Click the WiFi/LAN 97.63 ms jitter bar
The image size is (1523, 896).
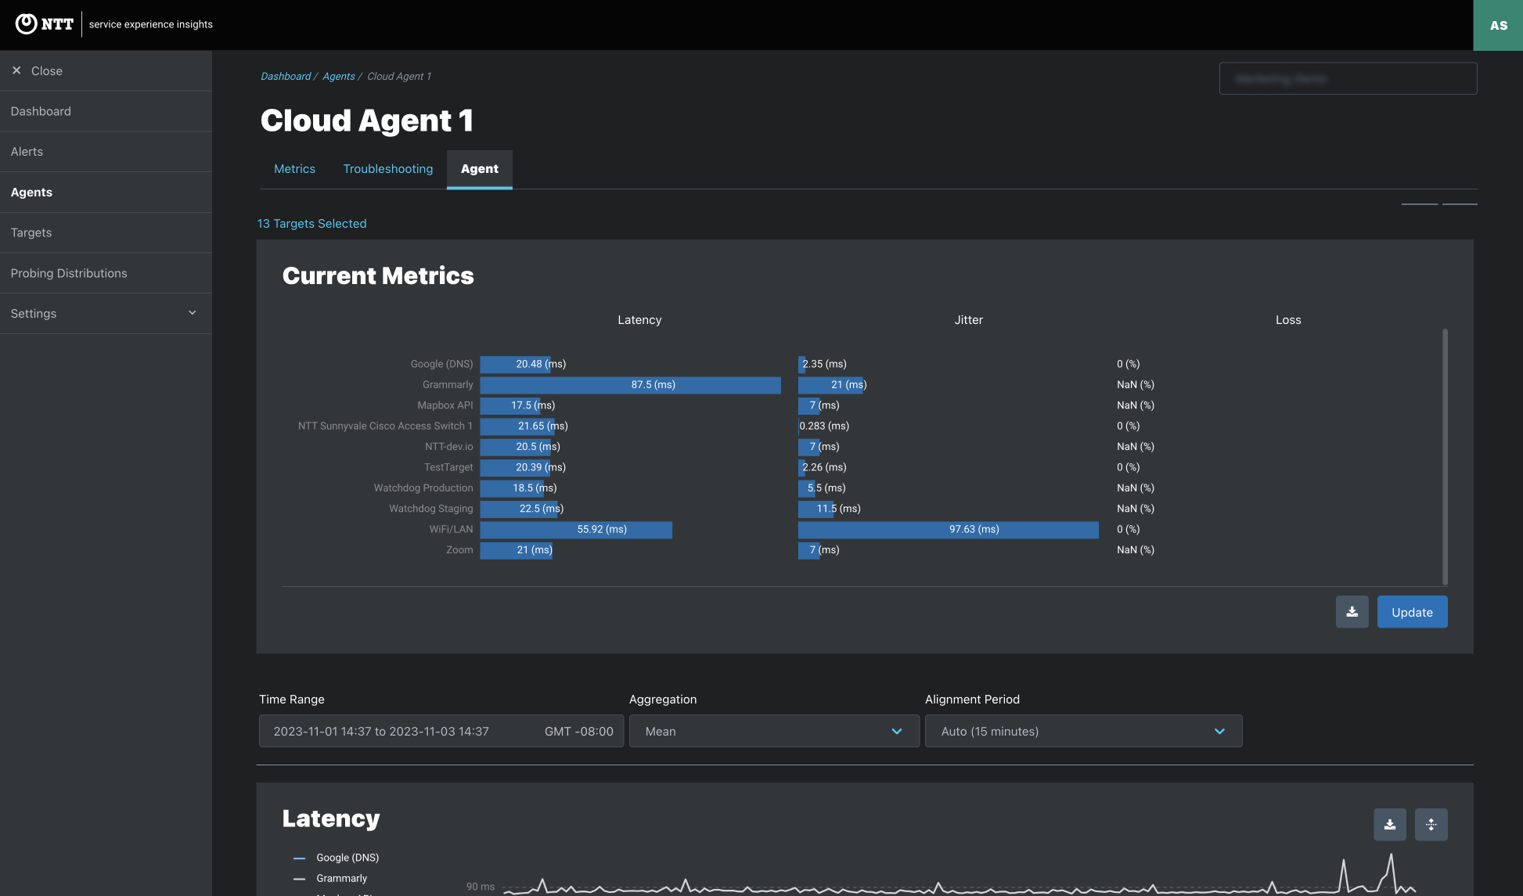click(949, 530)
